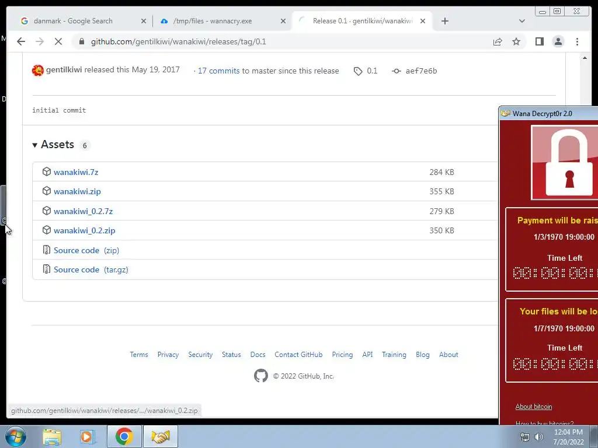Go back using the browser back arrow
The width and height of the screenshot is (598, 448).
point(21,41)
